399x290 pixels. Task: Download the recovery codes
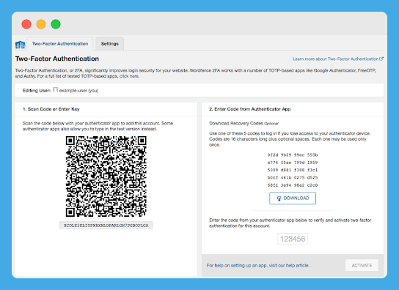pyautogui.click(x=293, y=198)
